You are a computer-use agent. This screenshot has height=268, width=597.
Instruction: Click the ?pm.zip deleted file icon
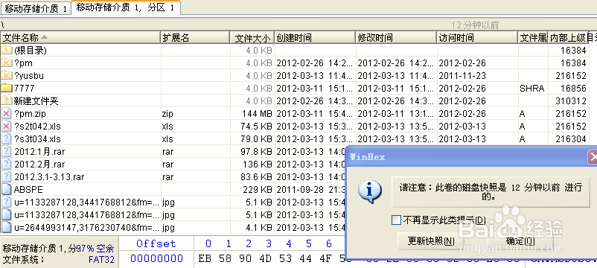pyautogui.click(x=6, y=113)
